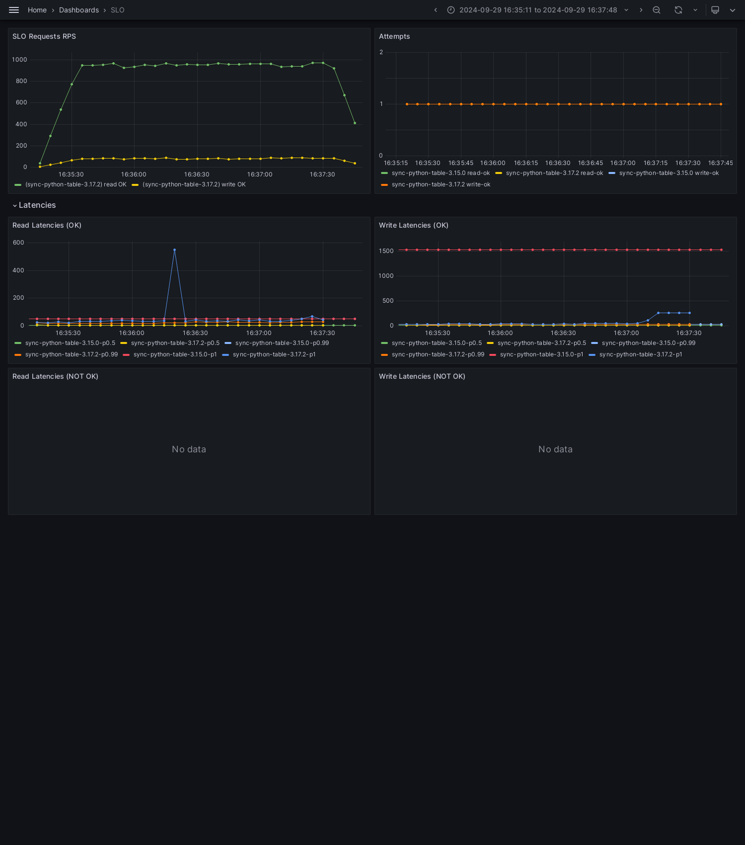Open the time range picker
Viewport: 745px width, 845px height.
coord(538,10)
